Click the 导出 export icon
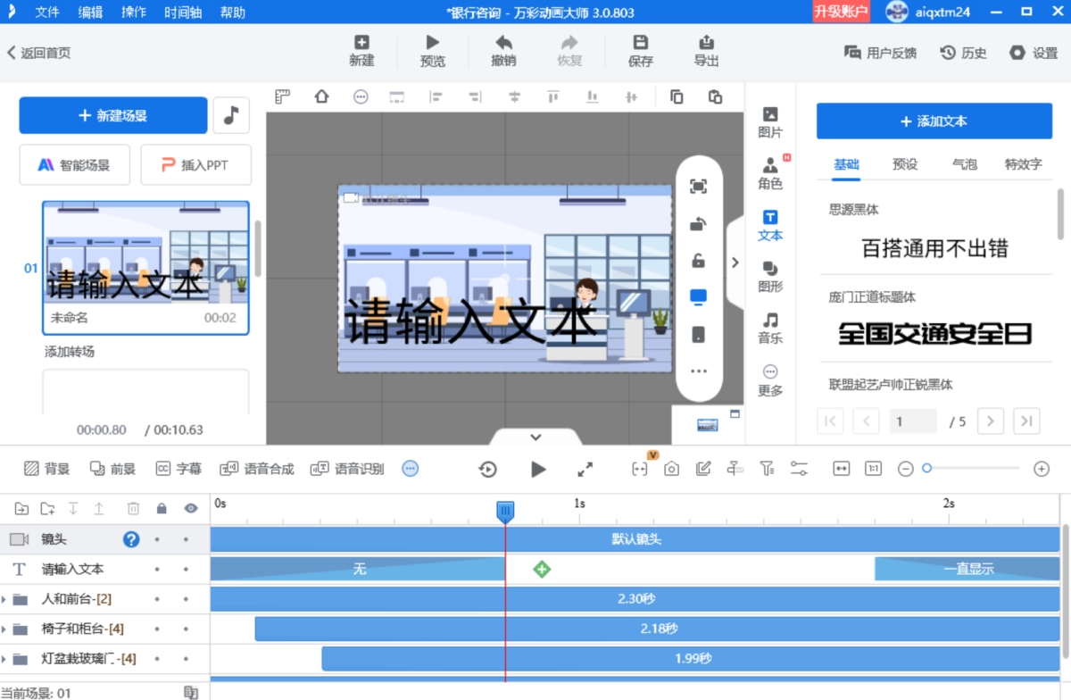The height and width of the screenshot is (700, 1071). (x=706, y=43)
